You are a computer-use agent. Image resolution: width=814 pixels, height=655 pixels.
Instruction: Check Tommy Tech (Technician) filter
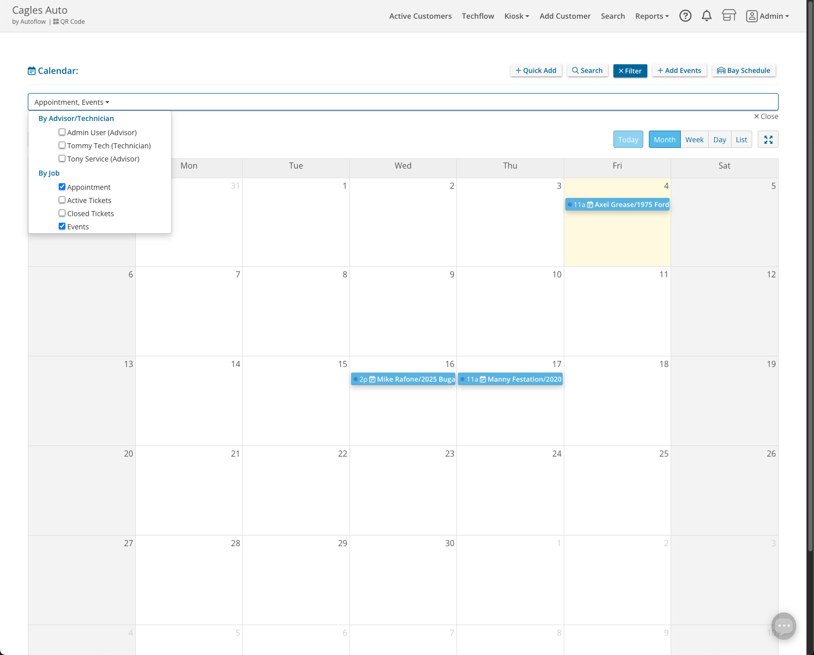62,146
